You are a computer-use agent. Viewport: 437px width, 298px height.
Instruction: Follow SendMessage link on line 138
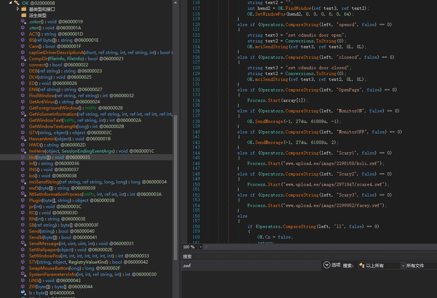click(x=269, y=121)
